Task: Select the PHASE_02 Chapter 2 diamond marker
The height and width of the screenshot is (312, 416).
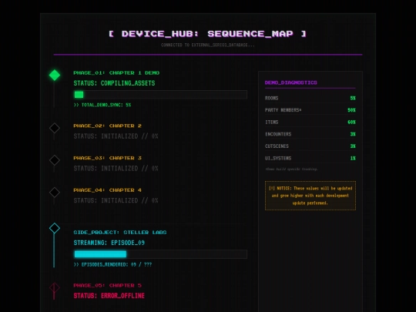Action: click(55, 128)
